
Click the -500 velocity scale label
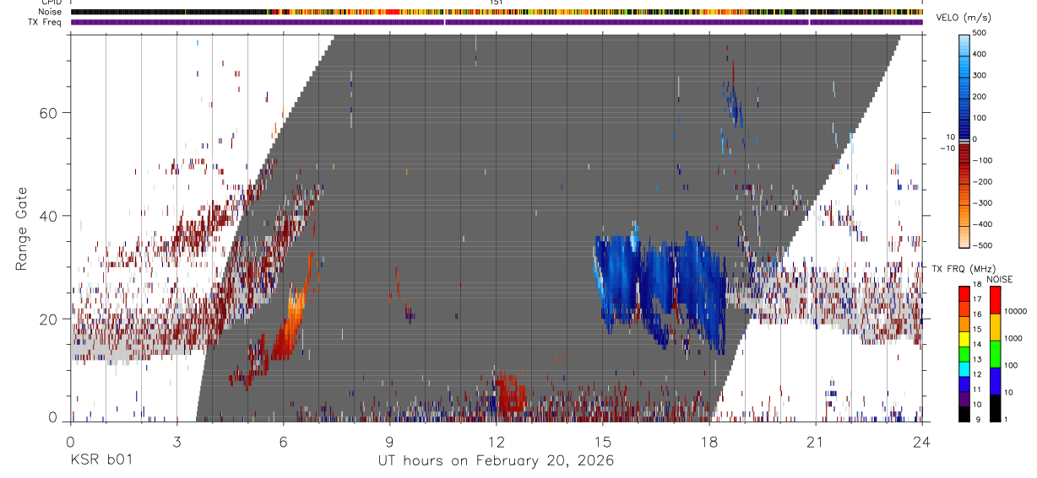[x=981, y=245]
